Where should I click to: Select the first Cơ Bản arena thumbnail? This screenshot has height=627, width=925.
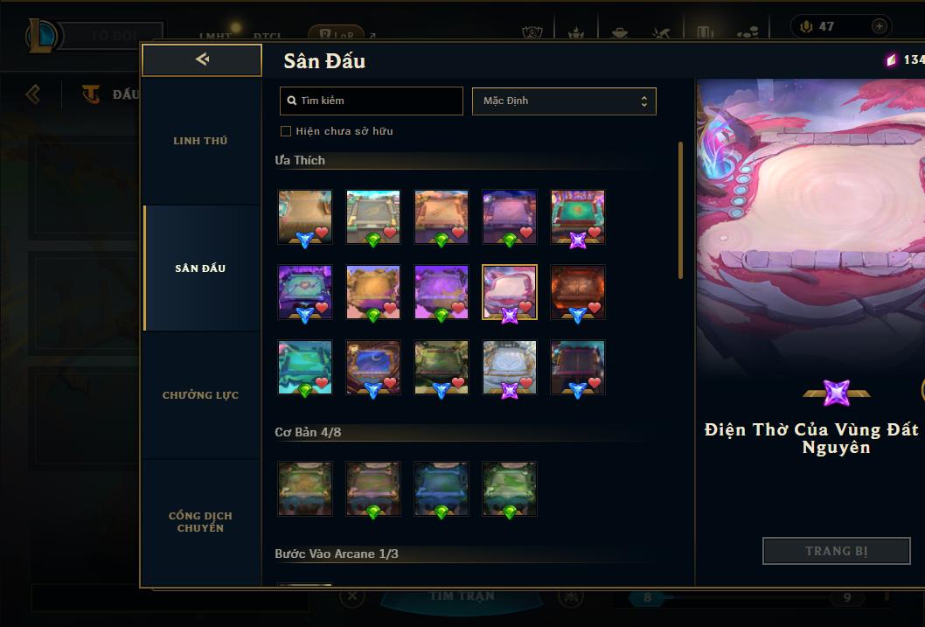(x=305, y=489)
